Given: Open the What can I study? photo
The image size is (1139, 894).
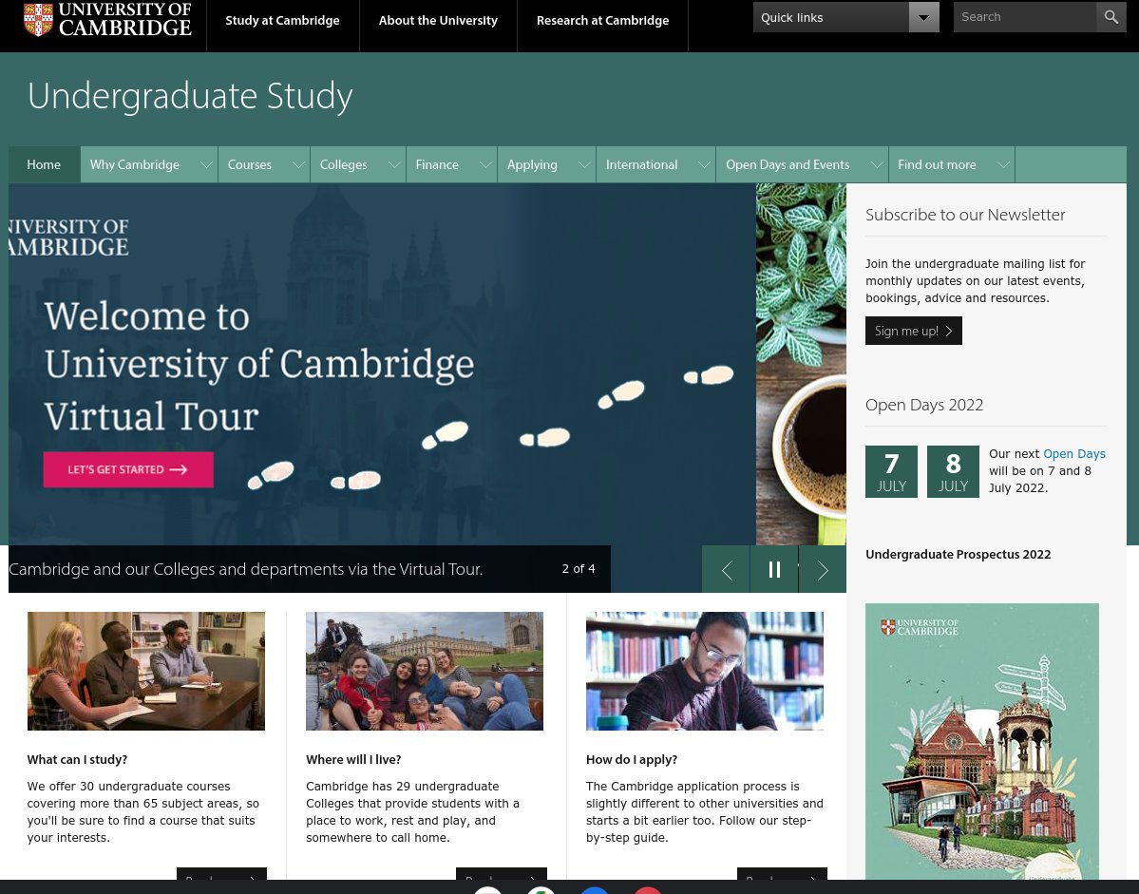Looking at the screenshot, I should [146, 671].
